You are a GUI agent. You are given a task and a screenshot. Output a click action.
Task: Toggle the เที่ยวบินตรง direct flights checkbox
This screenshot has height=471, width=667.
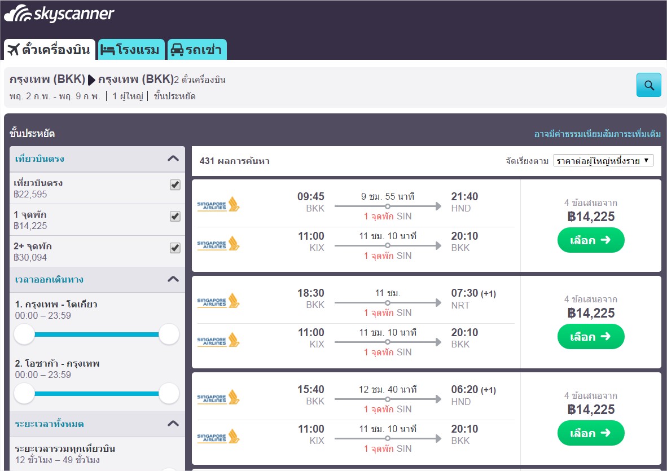coord(175,184)
